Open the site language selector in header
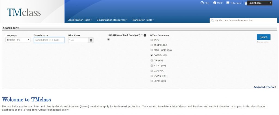The width and height of the screenshot is (279, 115). click(259, 3)
